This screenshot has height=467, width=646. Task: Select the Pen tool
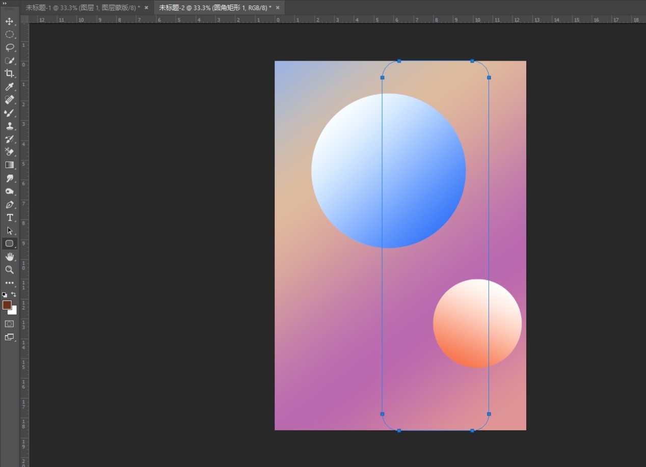tap(9, 205)
